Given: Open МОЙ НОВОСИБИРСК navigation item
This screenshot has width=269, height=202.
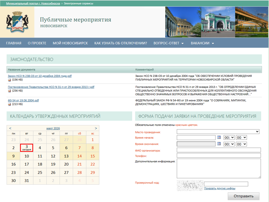Looking at the screenshot, I should click(70, 43).
